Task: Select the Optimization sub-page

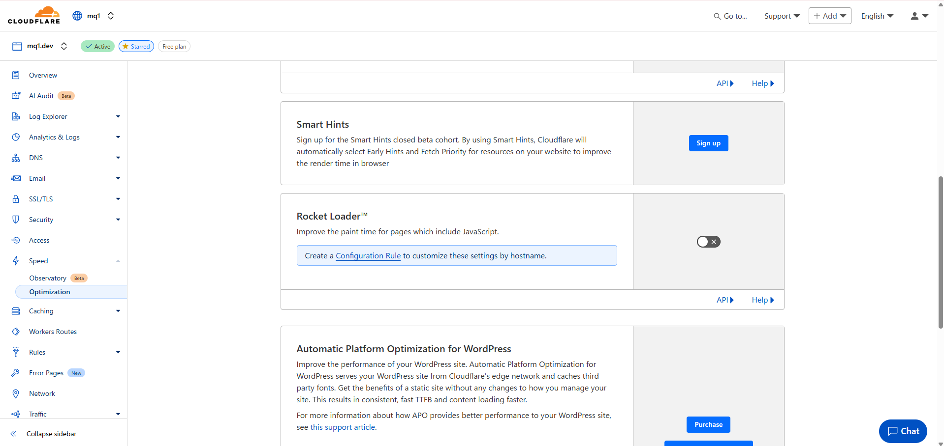Action: pos(71,292)
